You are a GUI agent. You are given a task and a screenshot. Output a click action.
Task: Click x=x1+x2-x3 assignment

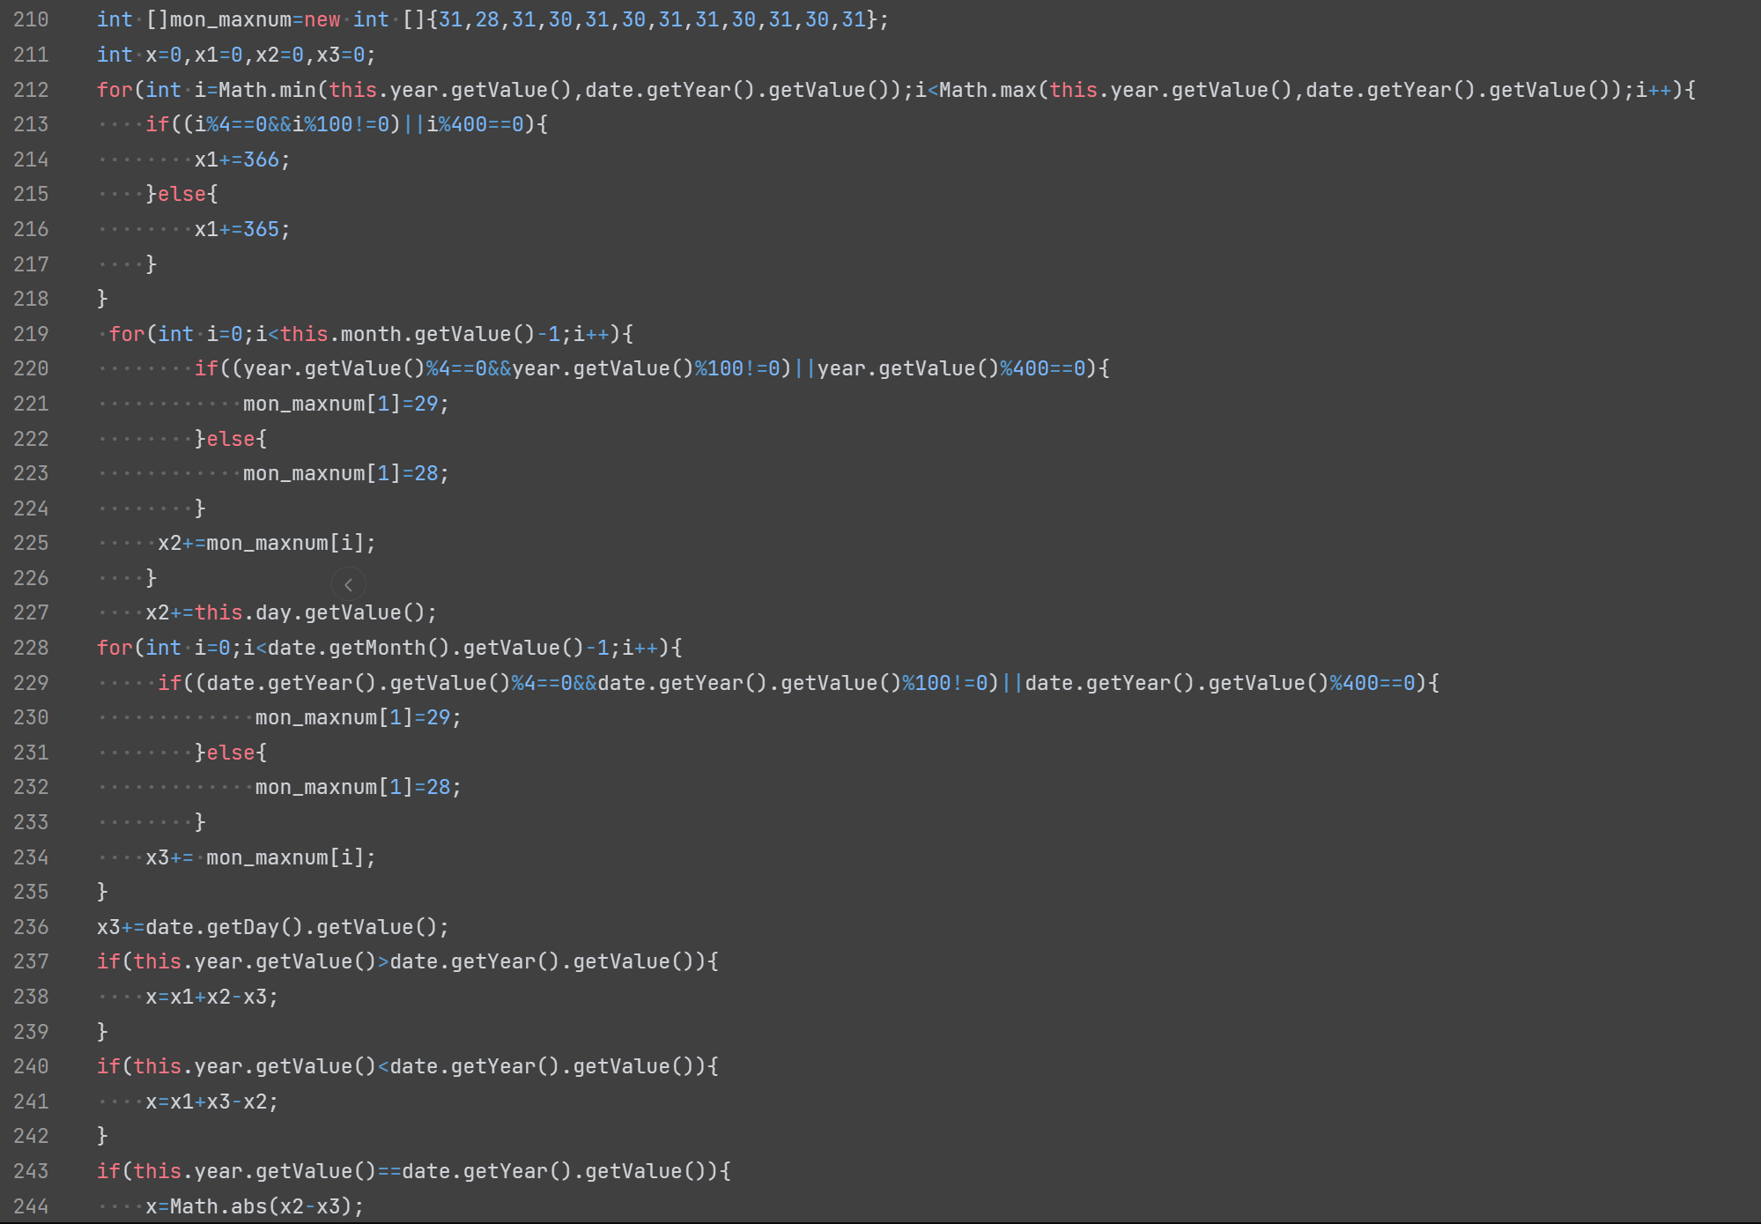[211, 997]
